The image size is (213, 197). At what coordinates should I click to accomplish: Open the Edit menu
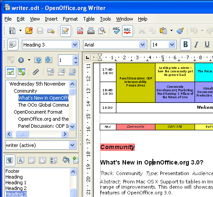coord(21,19)
